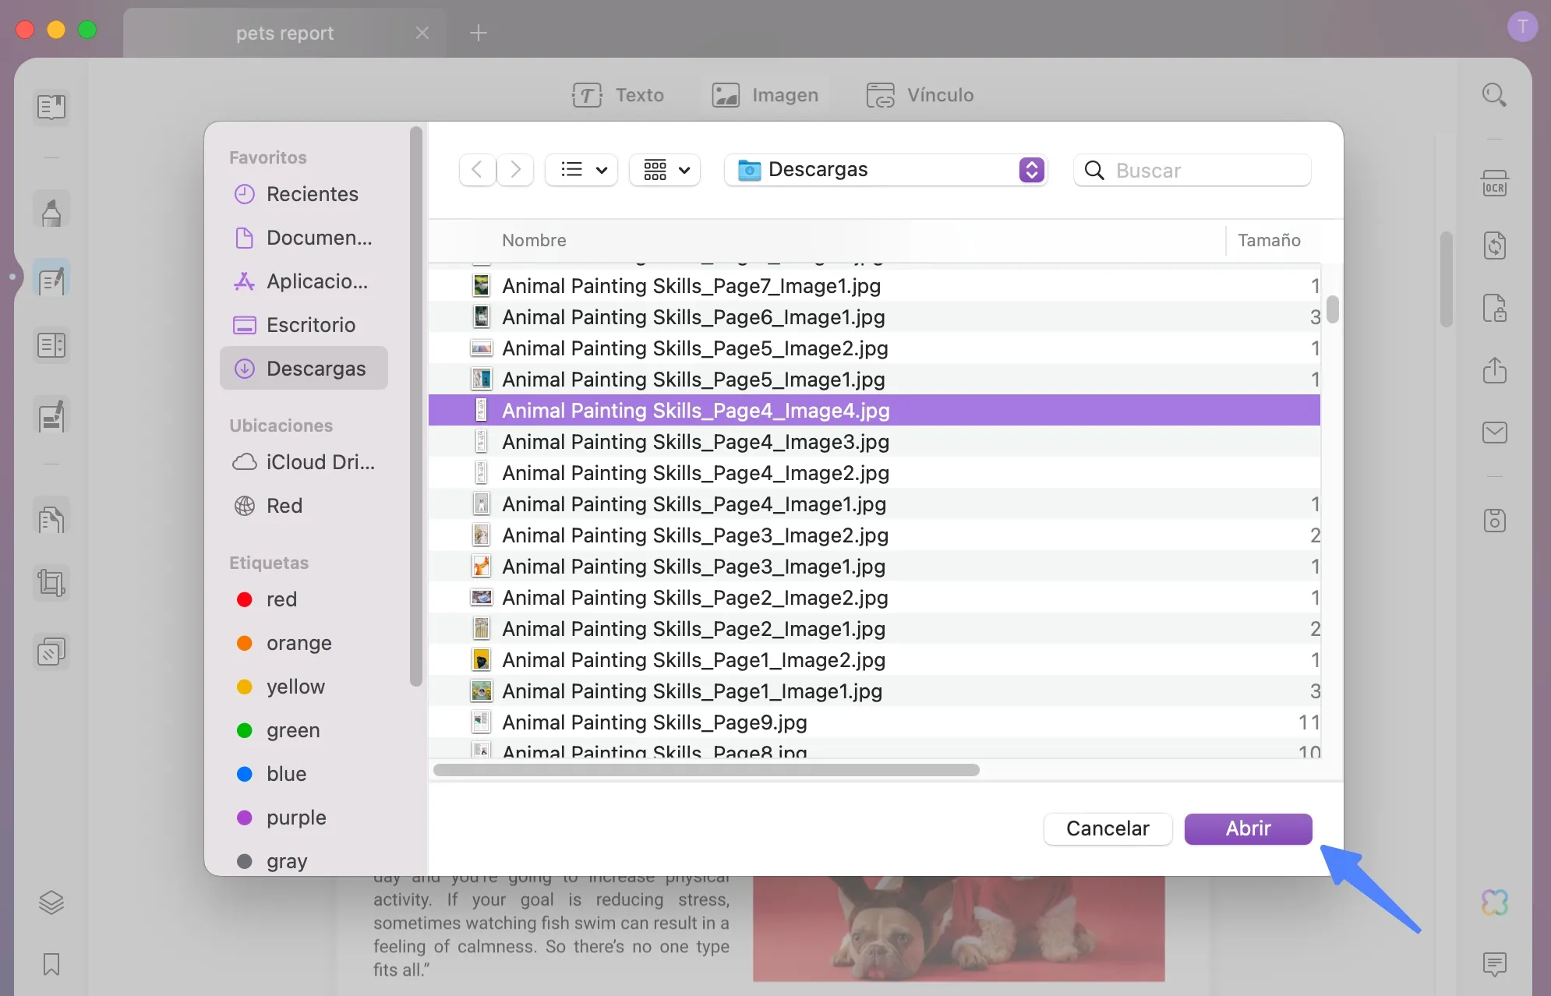Open the Reader mode icon in left sidebar

51,107
